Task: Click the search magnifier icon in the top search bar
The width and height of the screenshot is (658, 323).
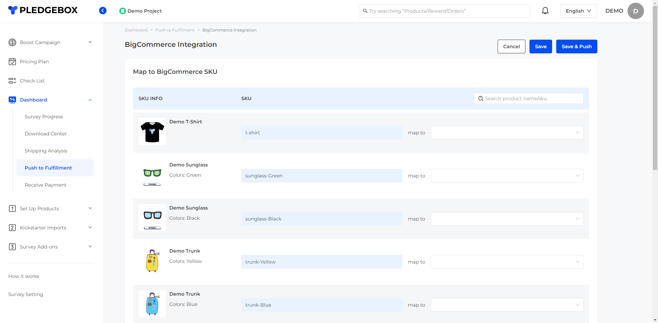Action: 365,11
